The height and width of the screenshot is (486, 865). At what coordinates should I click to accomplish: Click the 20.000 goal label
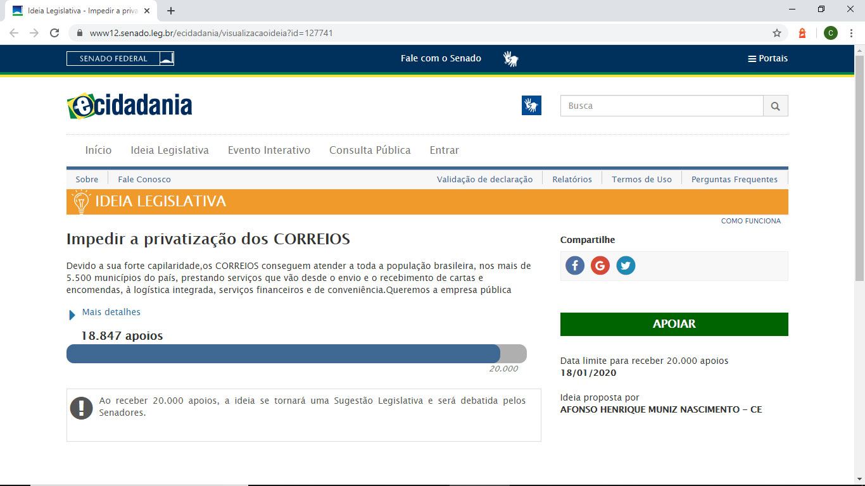pos(503,369)
